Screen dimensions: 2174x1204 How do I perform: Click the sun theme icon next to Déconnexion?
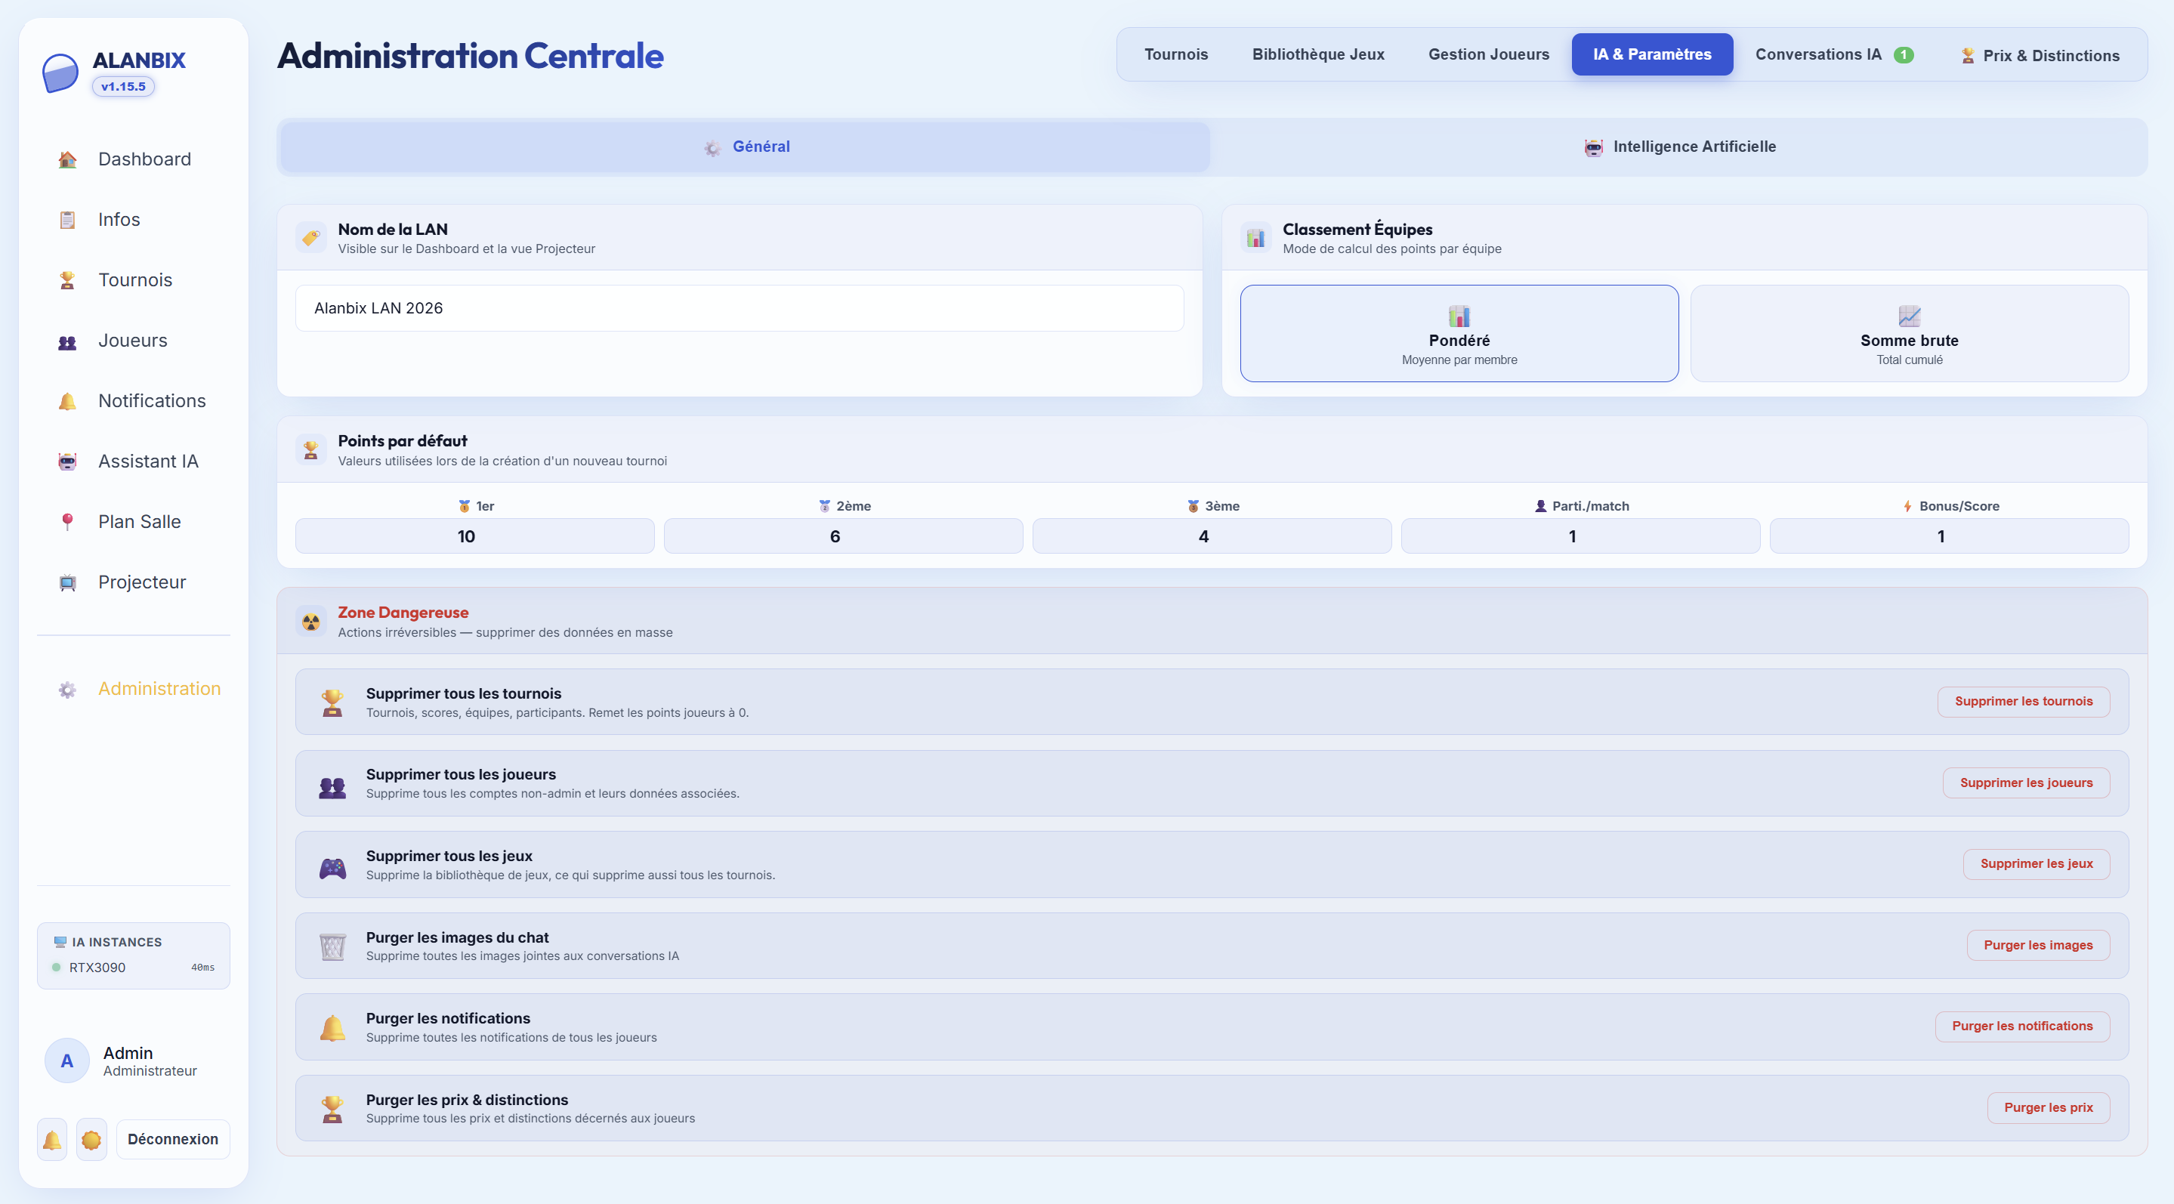(91, 1140)
